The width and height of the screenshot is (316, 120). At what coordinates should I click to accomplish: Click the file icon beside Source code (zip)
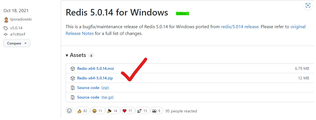coord(73,88)
